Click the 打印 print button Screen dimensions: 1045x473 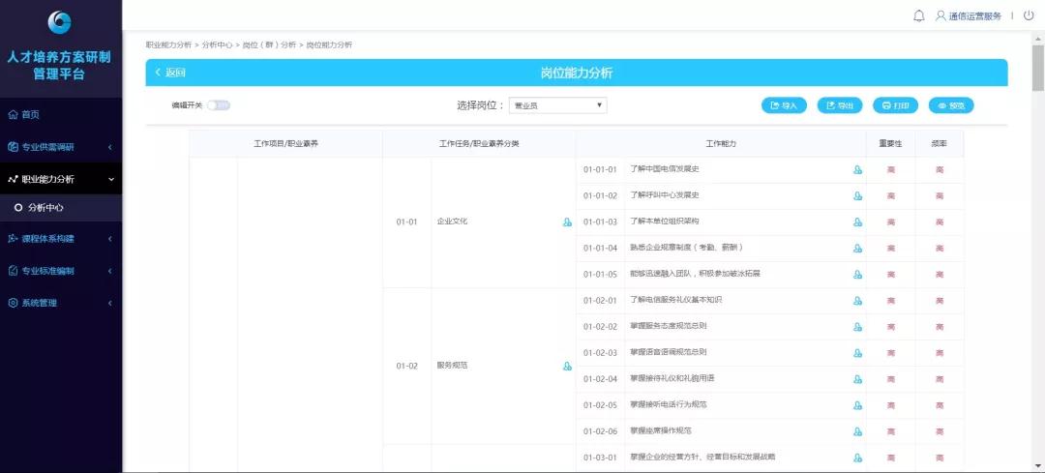[895, 105]
